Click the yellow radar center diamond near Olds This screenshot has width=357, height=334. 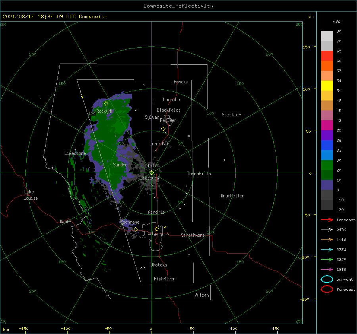[x=152, y=173]
